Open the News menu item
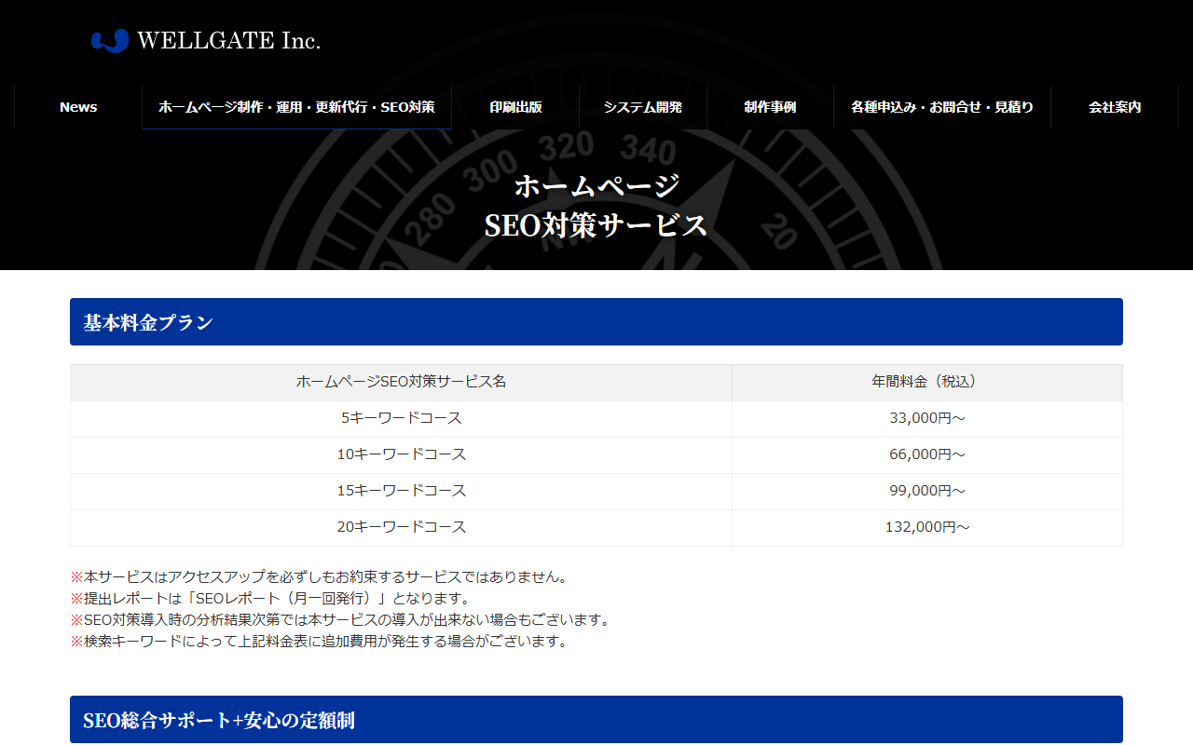The image size is (1193, 745). pos(78,107)
